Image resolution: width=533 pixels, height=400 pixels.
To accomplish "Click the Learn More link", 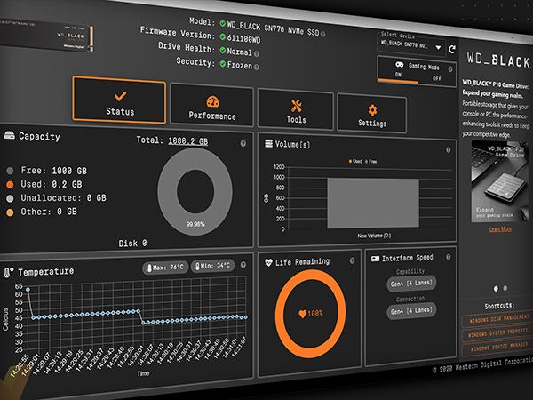I will click(500, 229).
